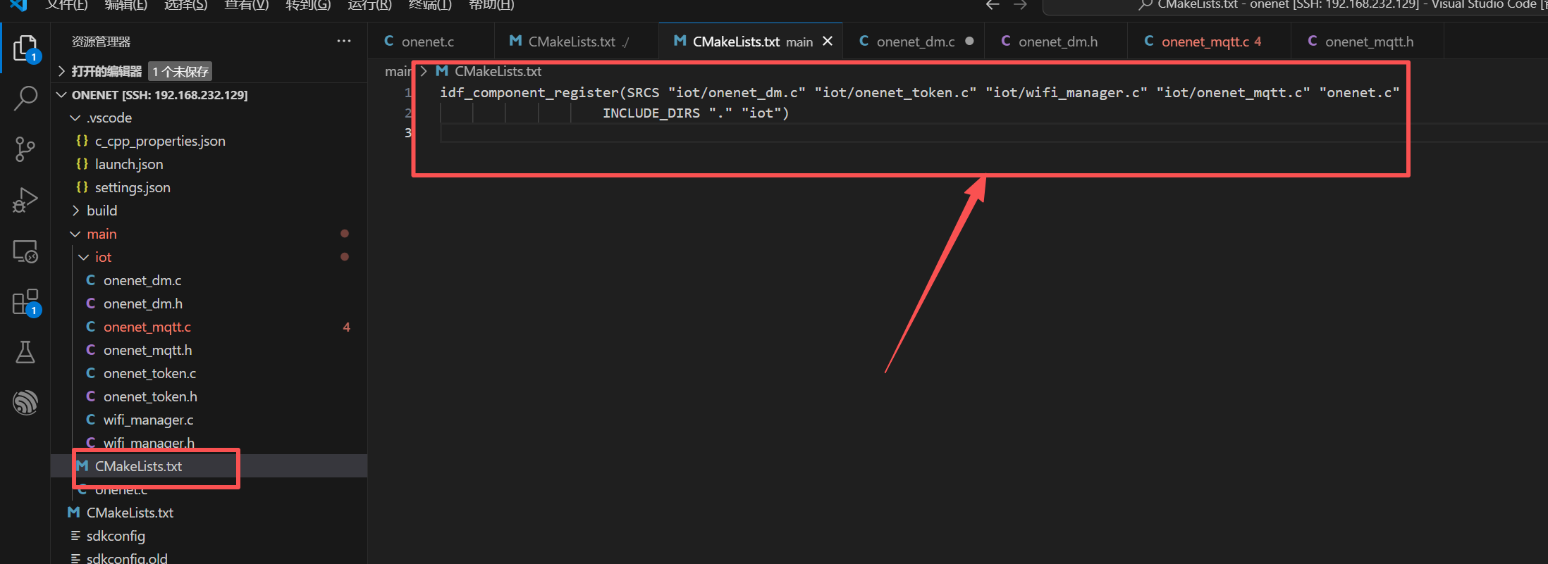Go back with the left arrow

click(993, 5)
